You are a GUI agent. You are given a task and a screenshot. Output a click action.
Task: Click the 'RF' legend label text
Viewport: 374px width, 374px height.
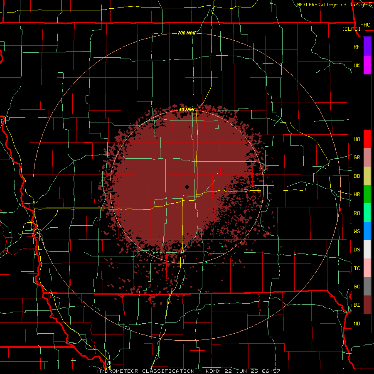tap(357, 47)
